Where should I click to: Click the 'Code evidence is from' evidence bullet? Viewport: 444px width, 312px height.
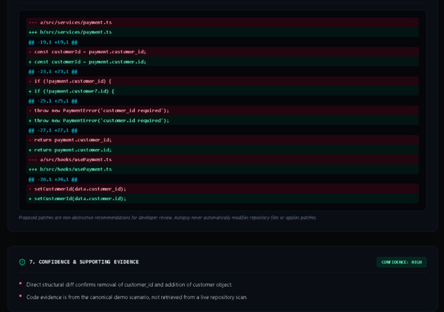137,297
